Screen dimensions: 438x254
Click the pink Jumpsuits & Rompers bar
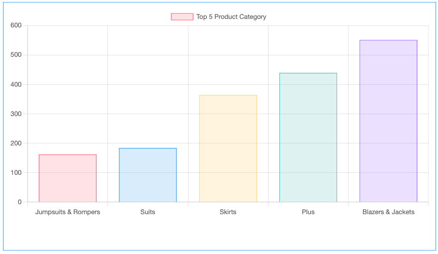click(x=68, y=178)
